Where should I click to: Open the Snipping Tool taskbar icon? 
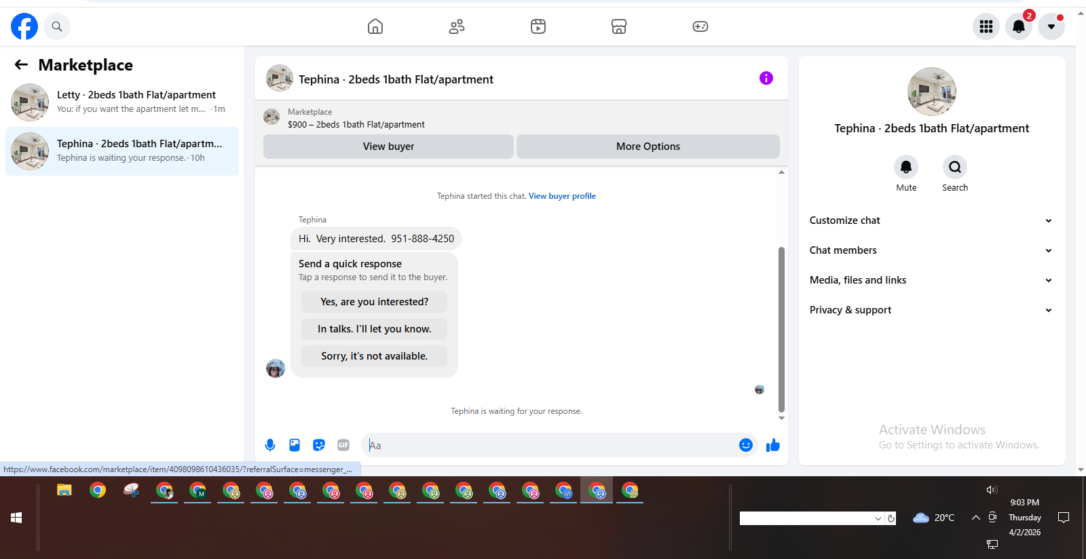131,490
